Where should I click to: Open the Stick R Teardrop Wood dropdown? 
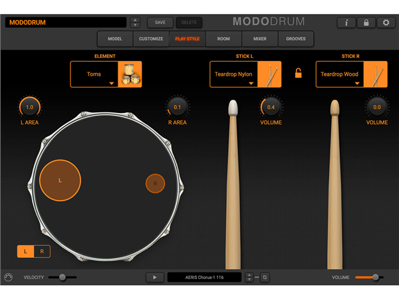(x=340, y=74)
